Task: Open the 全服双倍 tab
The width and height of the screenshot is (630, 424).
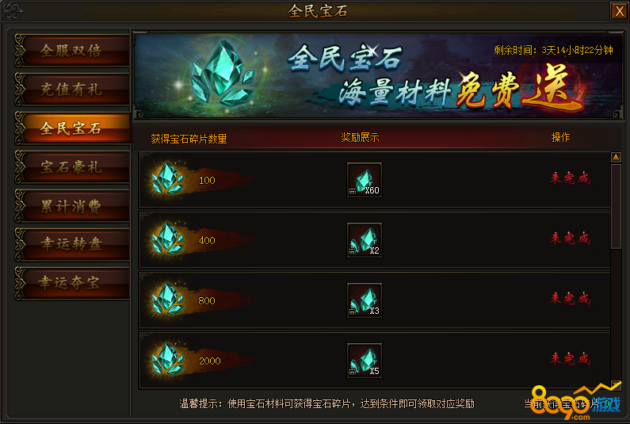Action: (x=72, y=51)
